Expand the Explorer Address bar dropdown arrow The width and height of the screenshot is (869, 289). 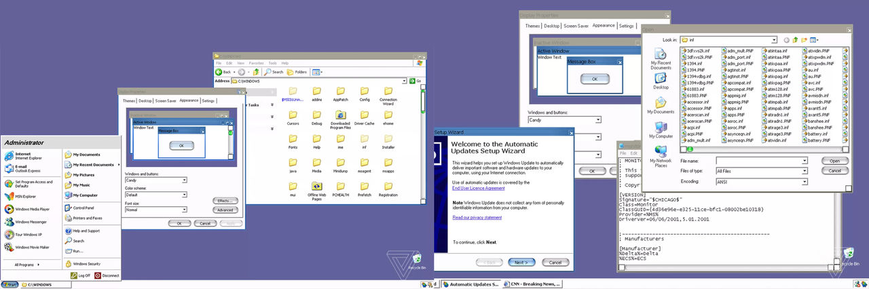(405, 81)
